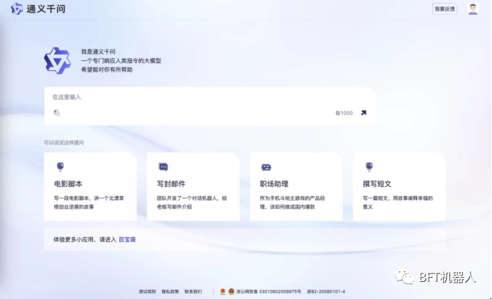Screen dimensions: 492x299
Task: Click the chat bubble icon on 写封邮件 card
Action: click(163, 167)
